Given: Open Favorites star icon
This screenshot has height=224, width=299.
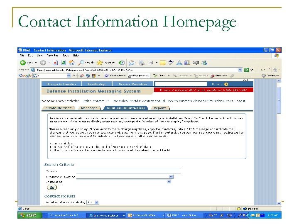Looking at the screenshot, I should pos(100,63).
